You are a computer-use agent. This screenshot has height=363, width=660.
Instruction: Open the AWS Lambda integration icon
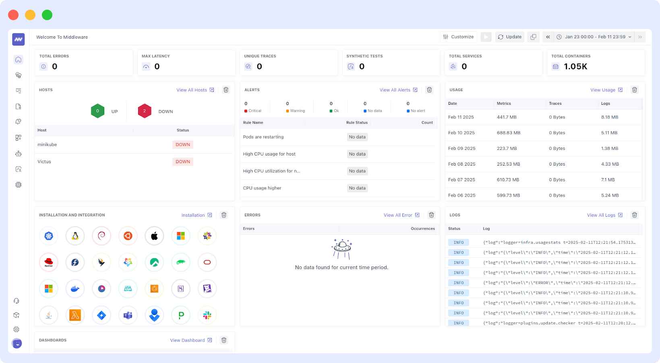[x=75, y=315]
